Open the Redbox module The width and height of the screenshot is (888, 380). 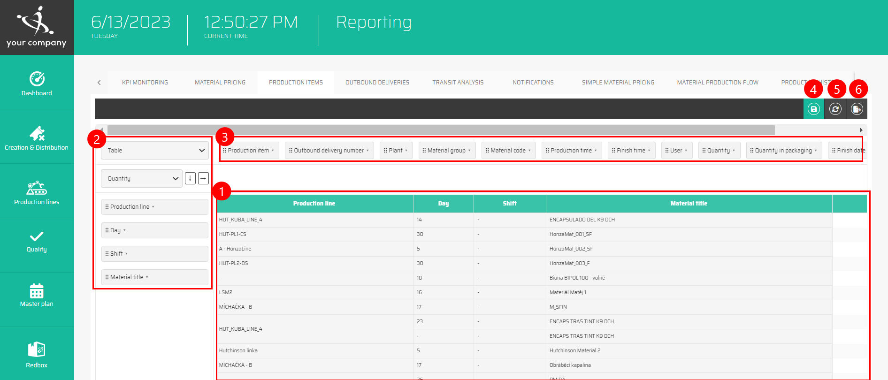pos(37,355)
